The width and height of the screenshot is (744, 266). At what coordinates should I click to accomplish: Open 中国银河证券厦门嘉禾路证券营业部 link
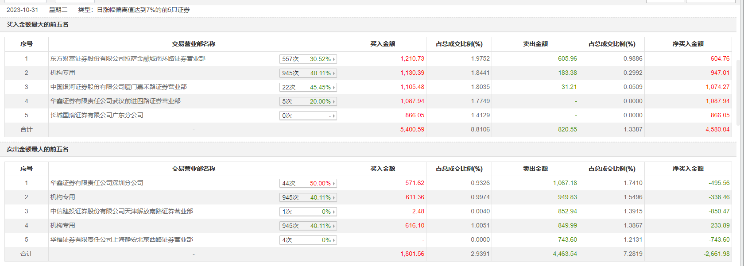click(x=118, y=87)
